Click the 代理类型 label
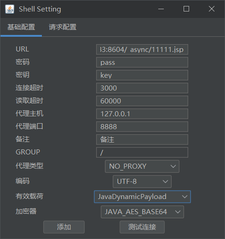Screen dimensions: 225x239 point(29,166)
